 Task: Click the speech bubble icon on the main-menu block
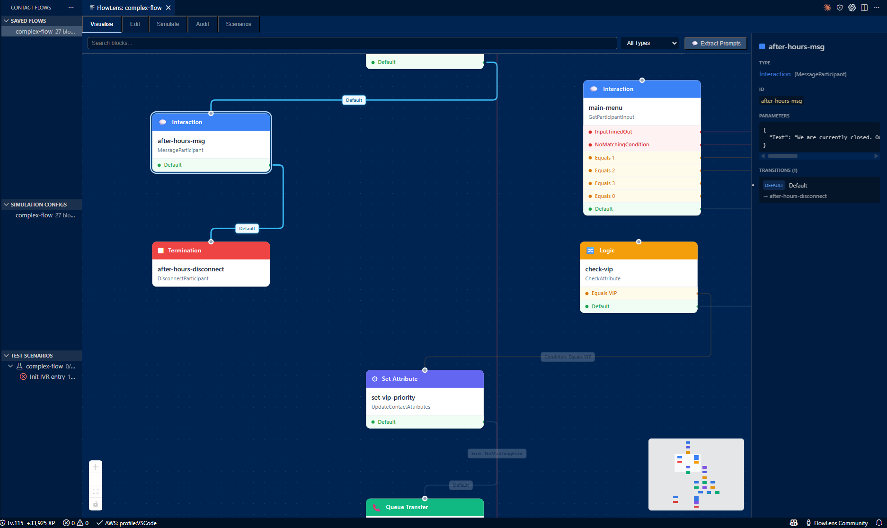[594, 89]
